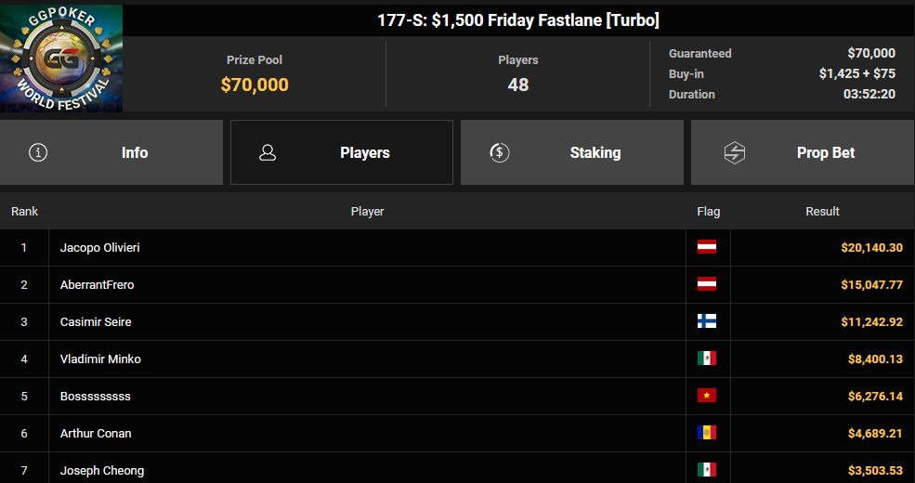This screenshot has width=915, height=483.
Task: Click the Vietnam flag next to Bosssssssss
Action: (707, 396)
